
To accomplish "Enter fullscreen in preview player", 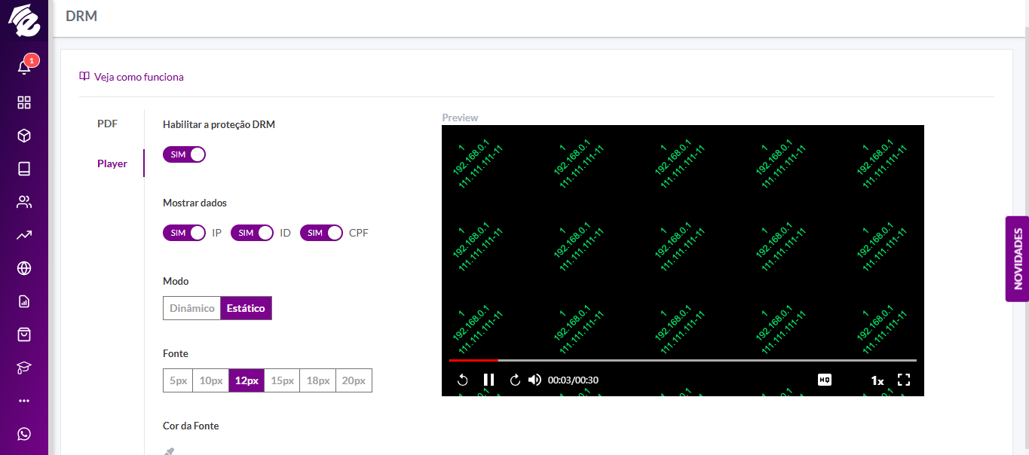I will point(904,380).
